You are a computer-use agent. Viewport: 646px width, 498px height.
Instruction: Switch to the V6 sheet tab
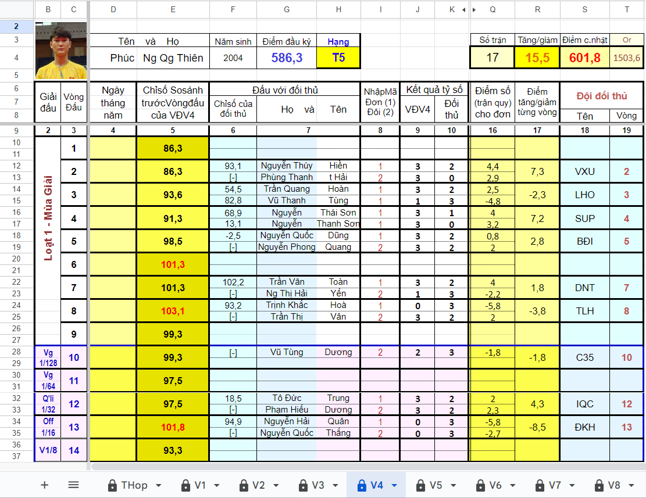coord(495,485)
